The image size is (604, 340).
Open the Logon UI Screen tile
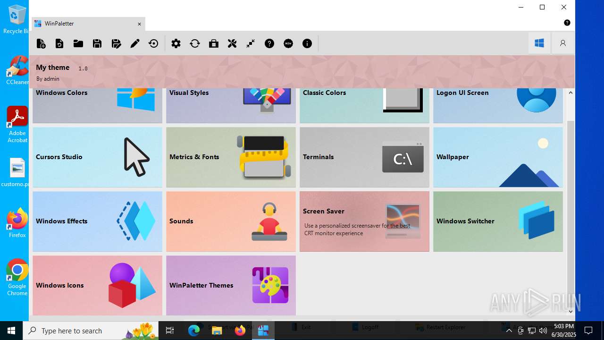tap(498, 105)
